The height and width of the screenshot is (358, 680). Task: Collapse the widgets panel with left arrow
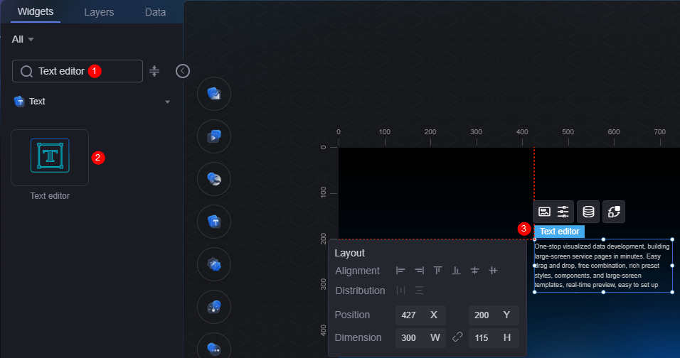[x=183, y=71]
